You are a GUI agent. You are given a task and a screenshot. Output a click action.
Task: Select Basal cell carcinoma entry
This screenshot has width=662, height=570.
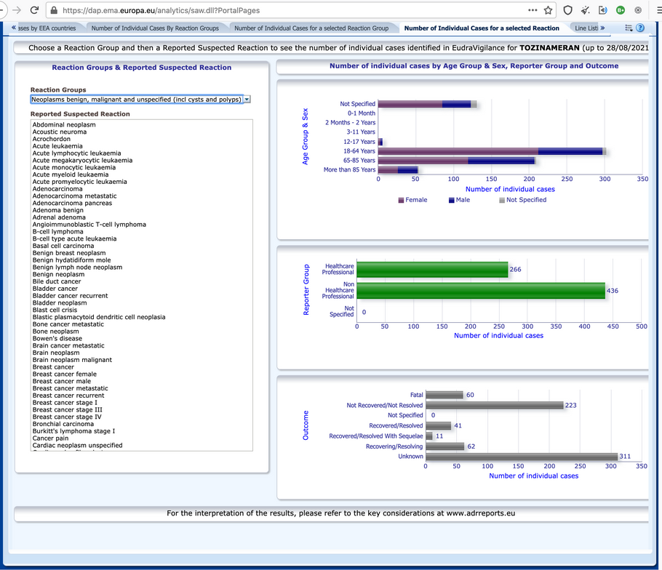[63, 246]
